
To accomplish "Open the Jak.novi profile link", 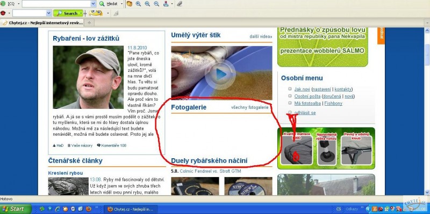I will pyautogui.click(x=302, y=89).
